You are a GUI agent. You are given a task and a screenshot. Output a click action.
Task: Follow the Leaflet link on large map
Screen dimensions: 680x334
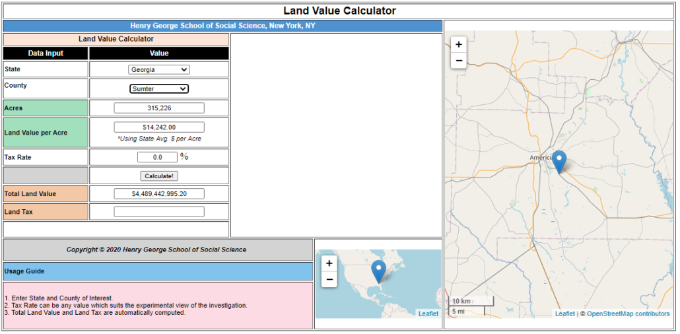tap(564, 314)
